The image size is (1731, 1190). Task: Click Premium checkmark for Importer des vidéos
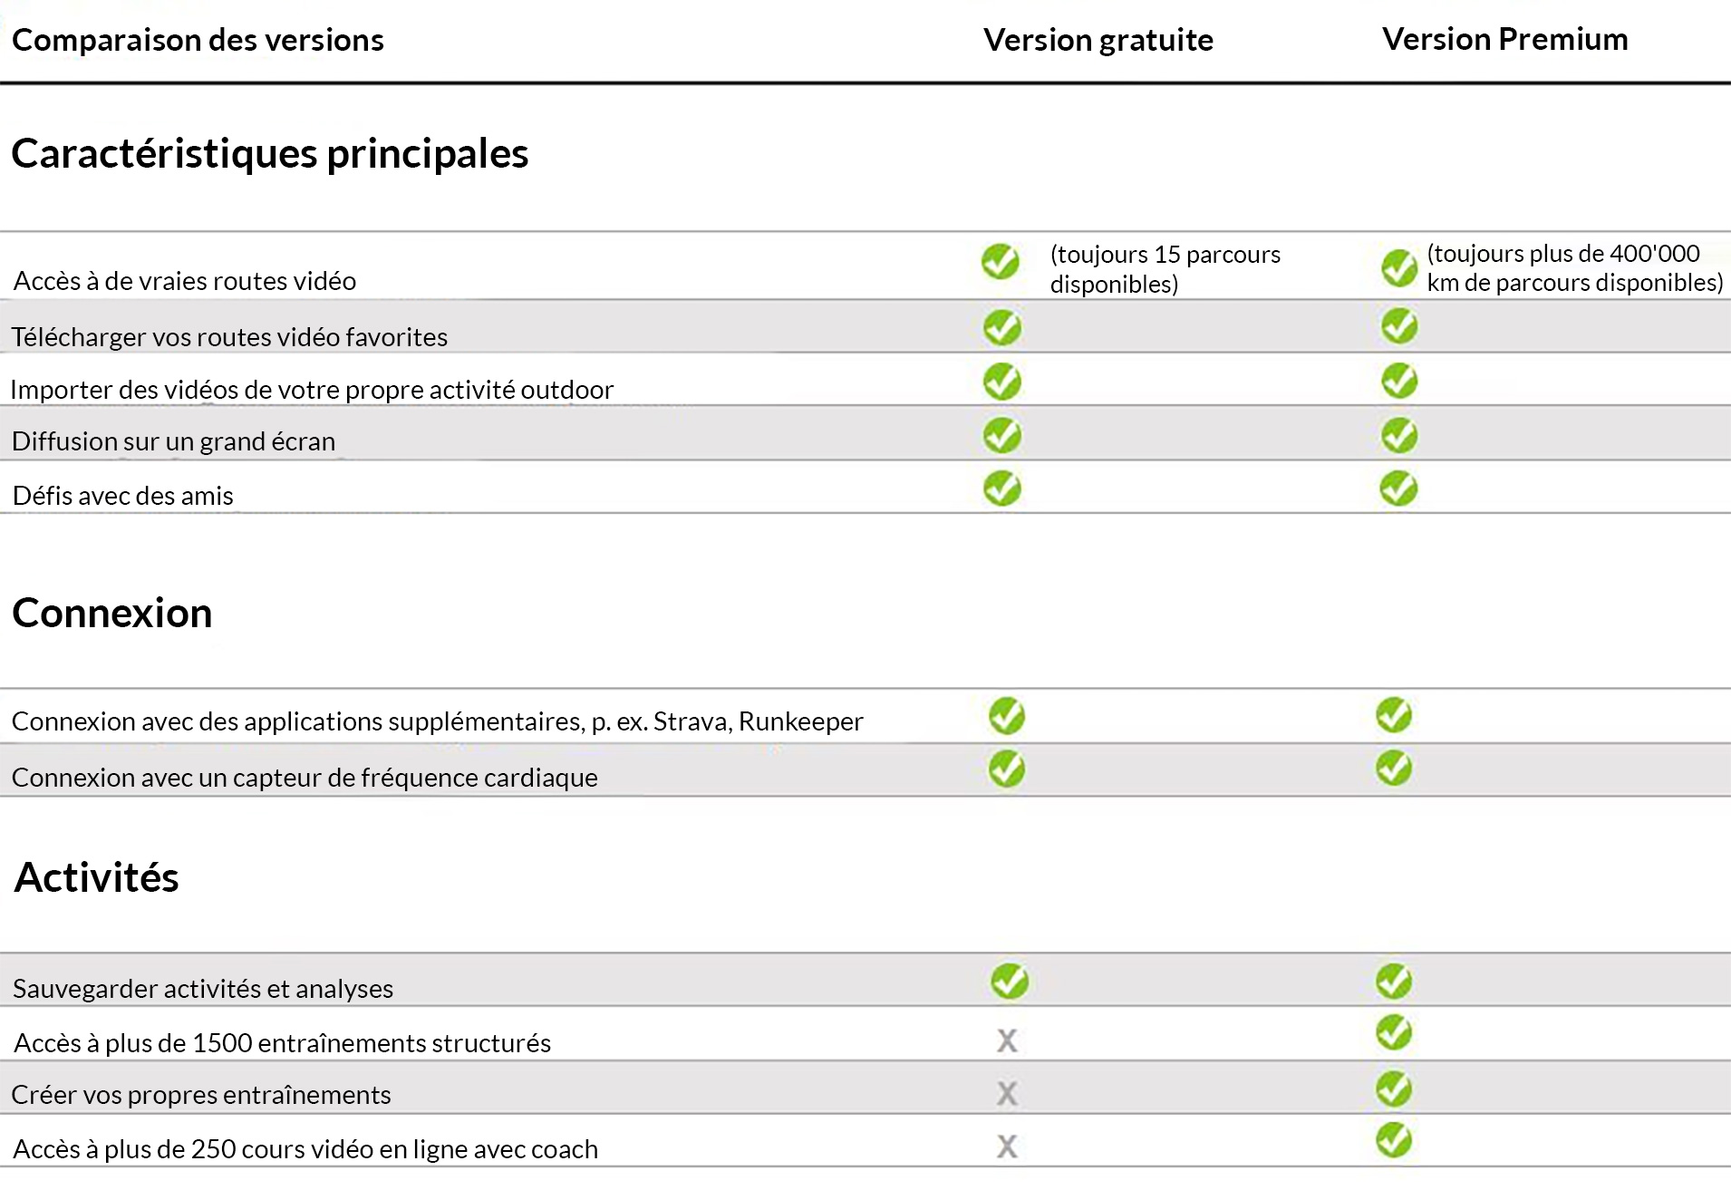(x=1399, y=381)
